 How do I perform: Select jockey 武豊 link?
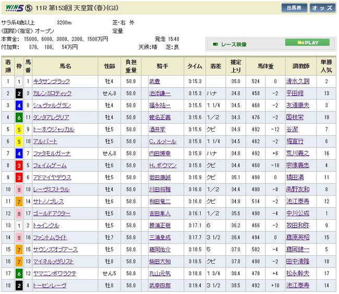[x=156, y=82]
